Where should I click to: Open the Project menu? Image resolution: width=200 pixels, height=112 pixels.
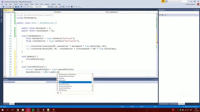pos(16,4)
